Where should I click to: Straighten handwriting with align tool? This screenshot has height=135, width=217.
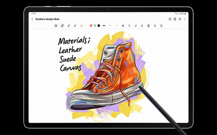pyautogui.click(x=129, y=26)
